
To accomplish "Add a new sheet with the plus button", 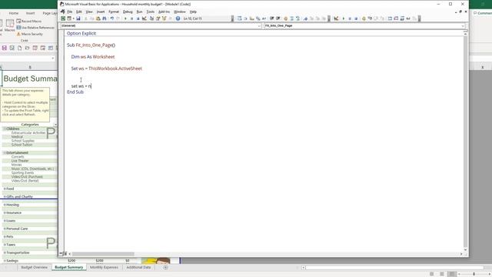I will [165, 267].
